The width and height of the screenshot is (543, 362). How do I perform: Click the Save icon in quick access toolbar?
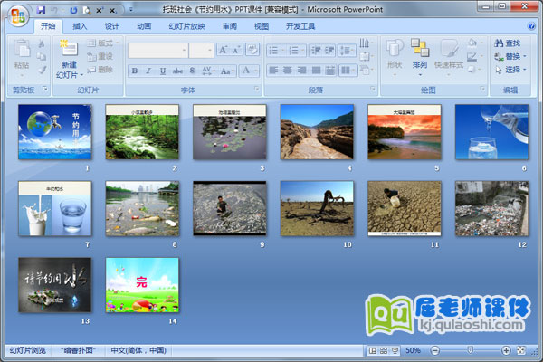[x=41, y=9]
